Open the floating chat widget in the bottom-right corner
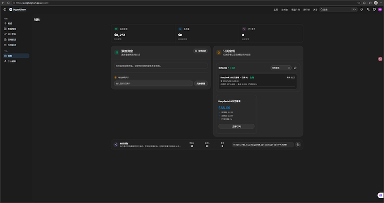The image size is (384, 203). coord(380,195)
